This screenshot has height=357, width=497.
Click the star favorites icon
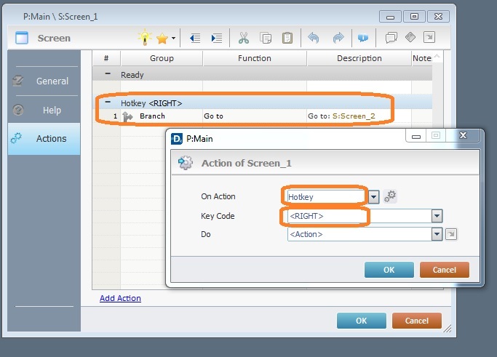click(x=162, y=38)
